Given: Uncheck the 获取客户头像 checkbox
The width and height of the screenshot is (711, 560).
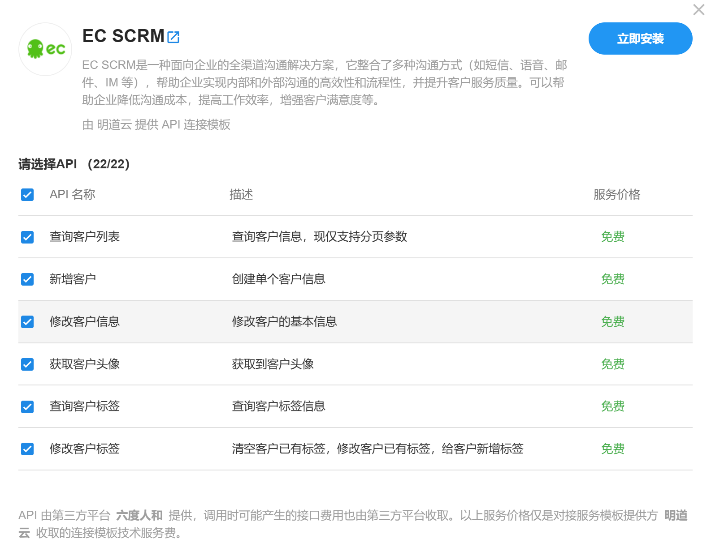Looking at the screenshot, I should click(x=27, y=364).
